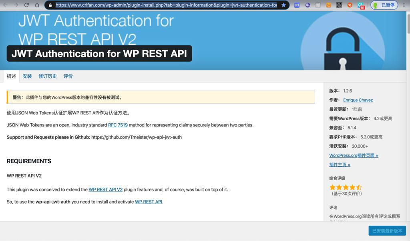This screenshot has width=410, height=241.
Task: Click the 兼容至 5.1.4 text
Action: coord(343,128)
